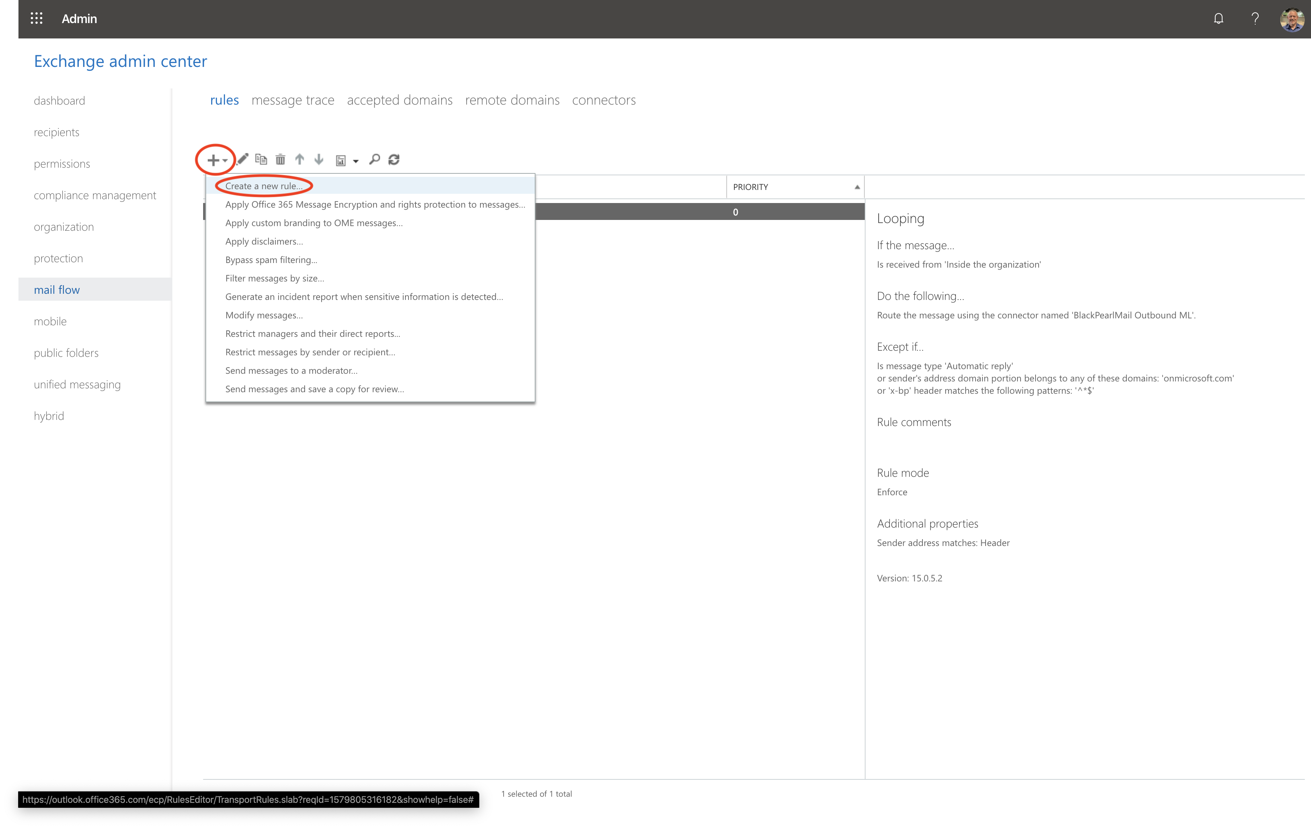Move rule up with up arrow icon
The image size is (1311, 829).
[x=299, y=160]
